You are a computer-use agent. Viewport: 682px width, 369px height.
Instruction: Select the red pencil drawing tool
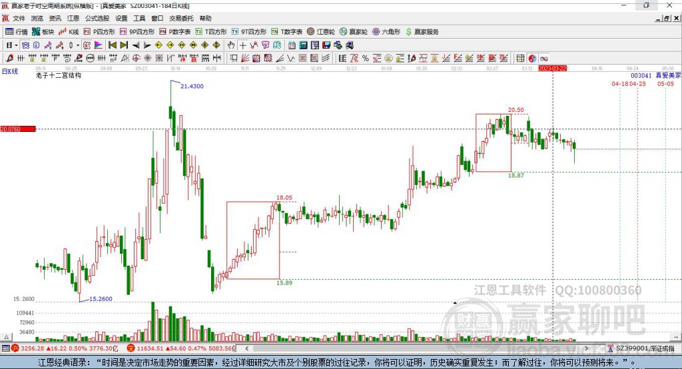pyautogui.click(x=9, y=58)
